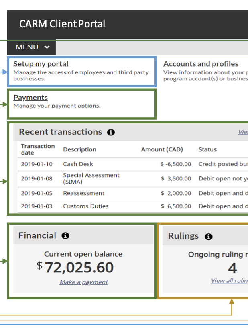
Task: Open the Setup my portal link
Action: point(41,64)
